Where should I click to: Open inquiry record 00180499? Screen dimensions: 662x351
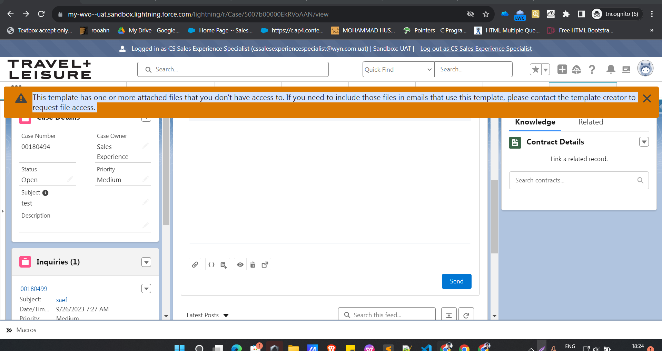(x=33, y=289)
